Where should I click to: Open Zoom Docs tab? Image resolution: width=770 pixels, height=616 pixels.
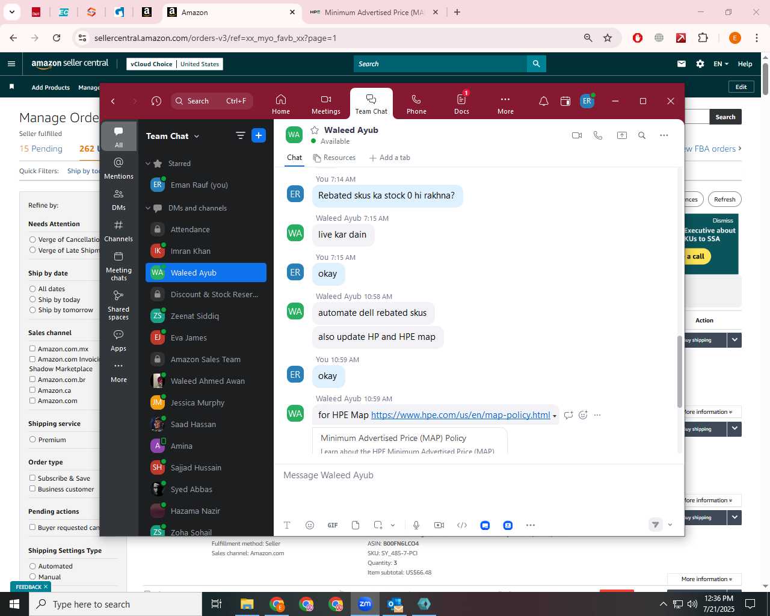coord(461,104)
